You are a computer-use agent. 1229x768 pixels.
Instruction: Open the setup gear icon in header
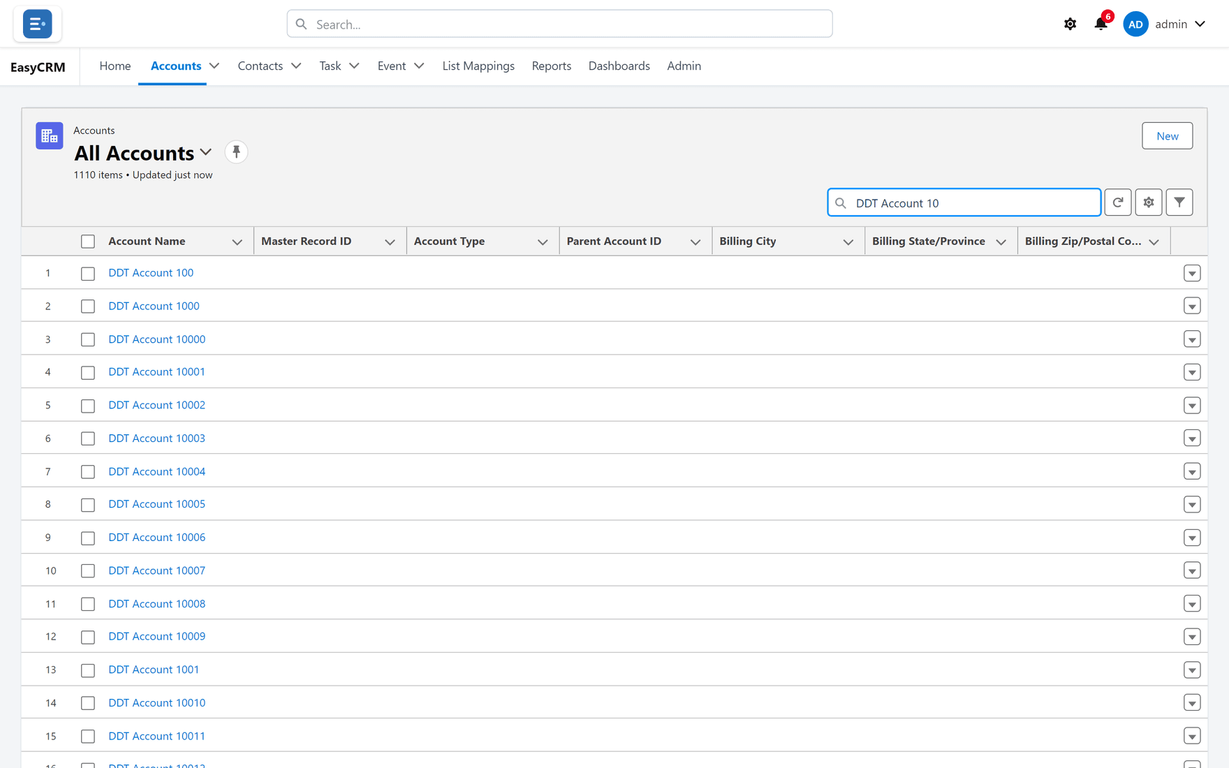1070,24
